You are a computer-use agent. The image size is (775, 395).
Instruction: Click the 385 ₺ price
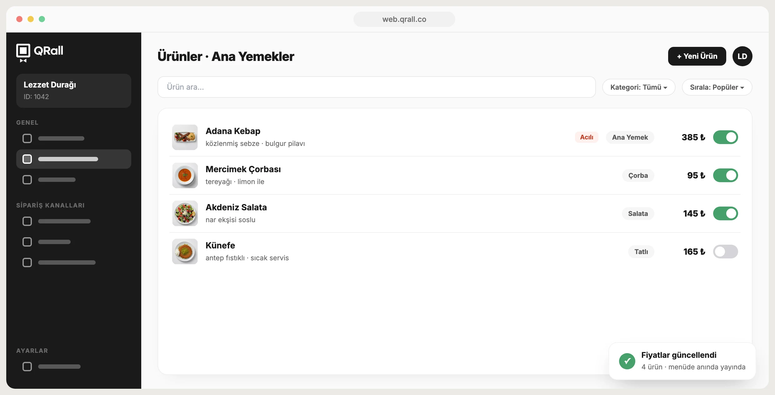click(693, 137)
